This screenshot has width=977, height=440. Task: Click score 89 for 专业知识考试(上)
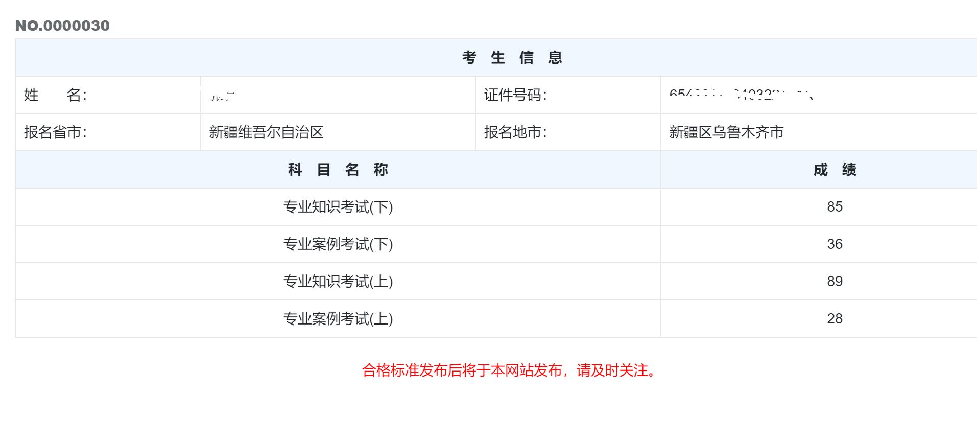coord(835,282)
